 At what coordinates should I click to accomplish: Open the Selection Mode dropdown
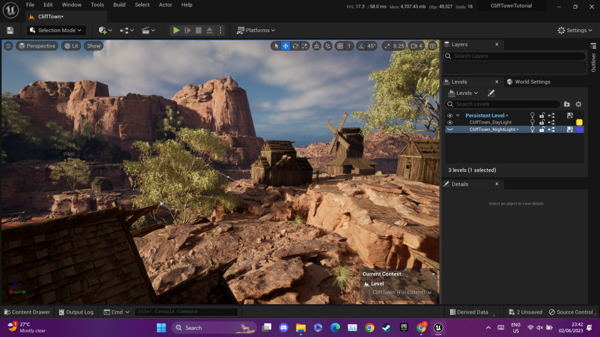57,30
